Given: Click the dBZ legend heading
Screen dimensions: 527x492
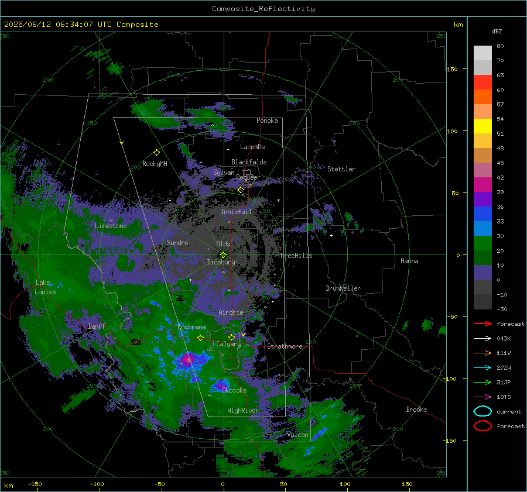Looking at the screenshot, I should (x=497, y=31).
